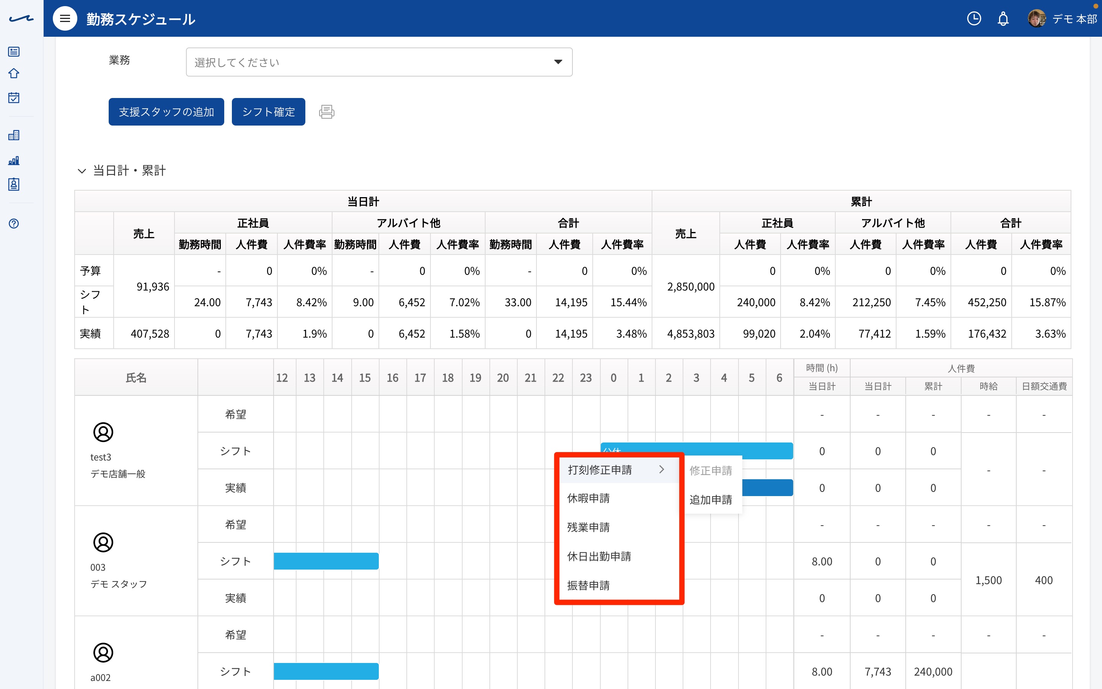Click test3 user avatar icon
1102x689 pixels.
[x=103, y=432]
